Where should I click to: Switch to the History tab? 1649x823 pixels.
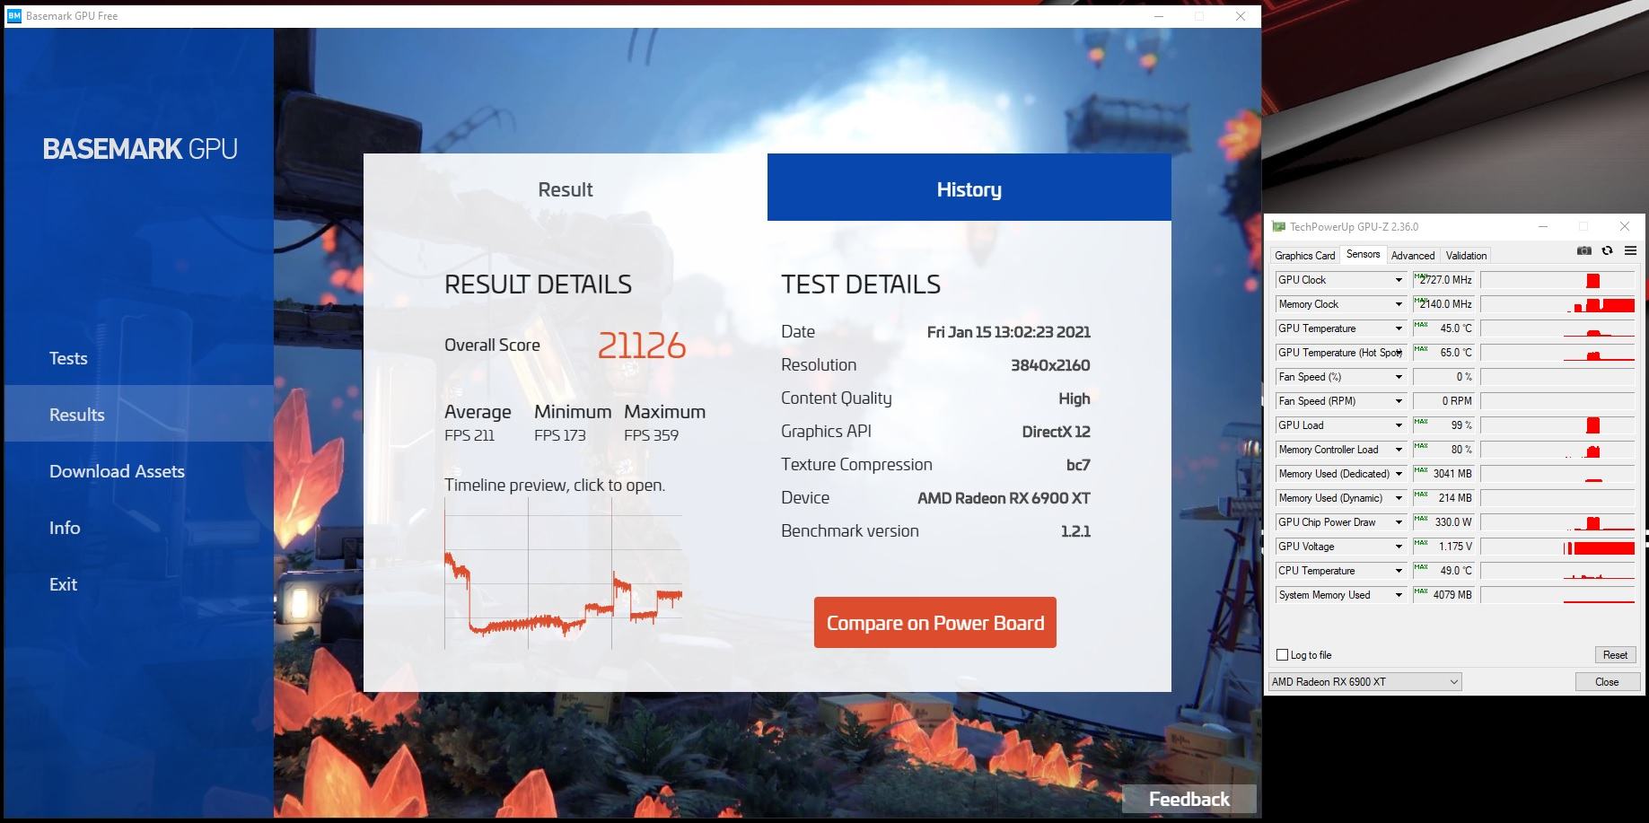point(969,188)
